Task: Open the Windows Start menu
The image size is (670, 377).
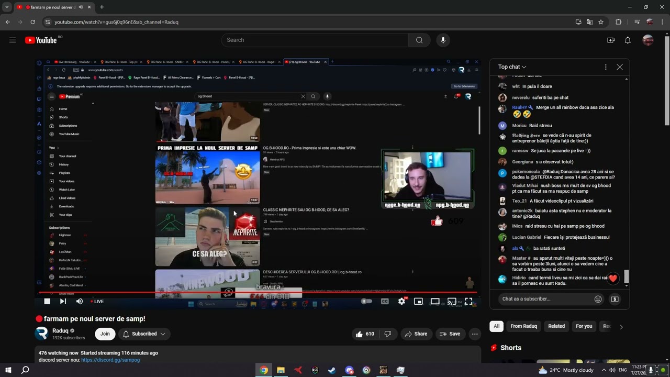Action: coord(8,370)
